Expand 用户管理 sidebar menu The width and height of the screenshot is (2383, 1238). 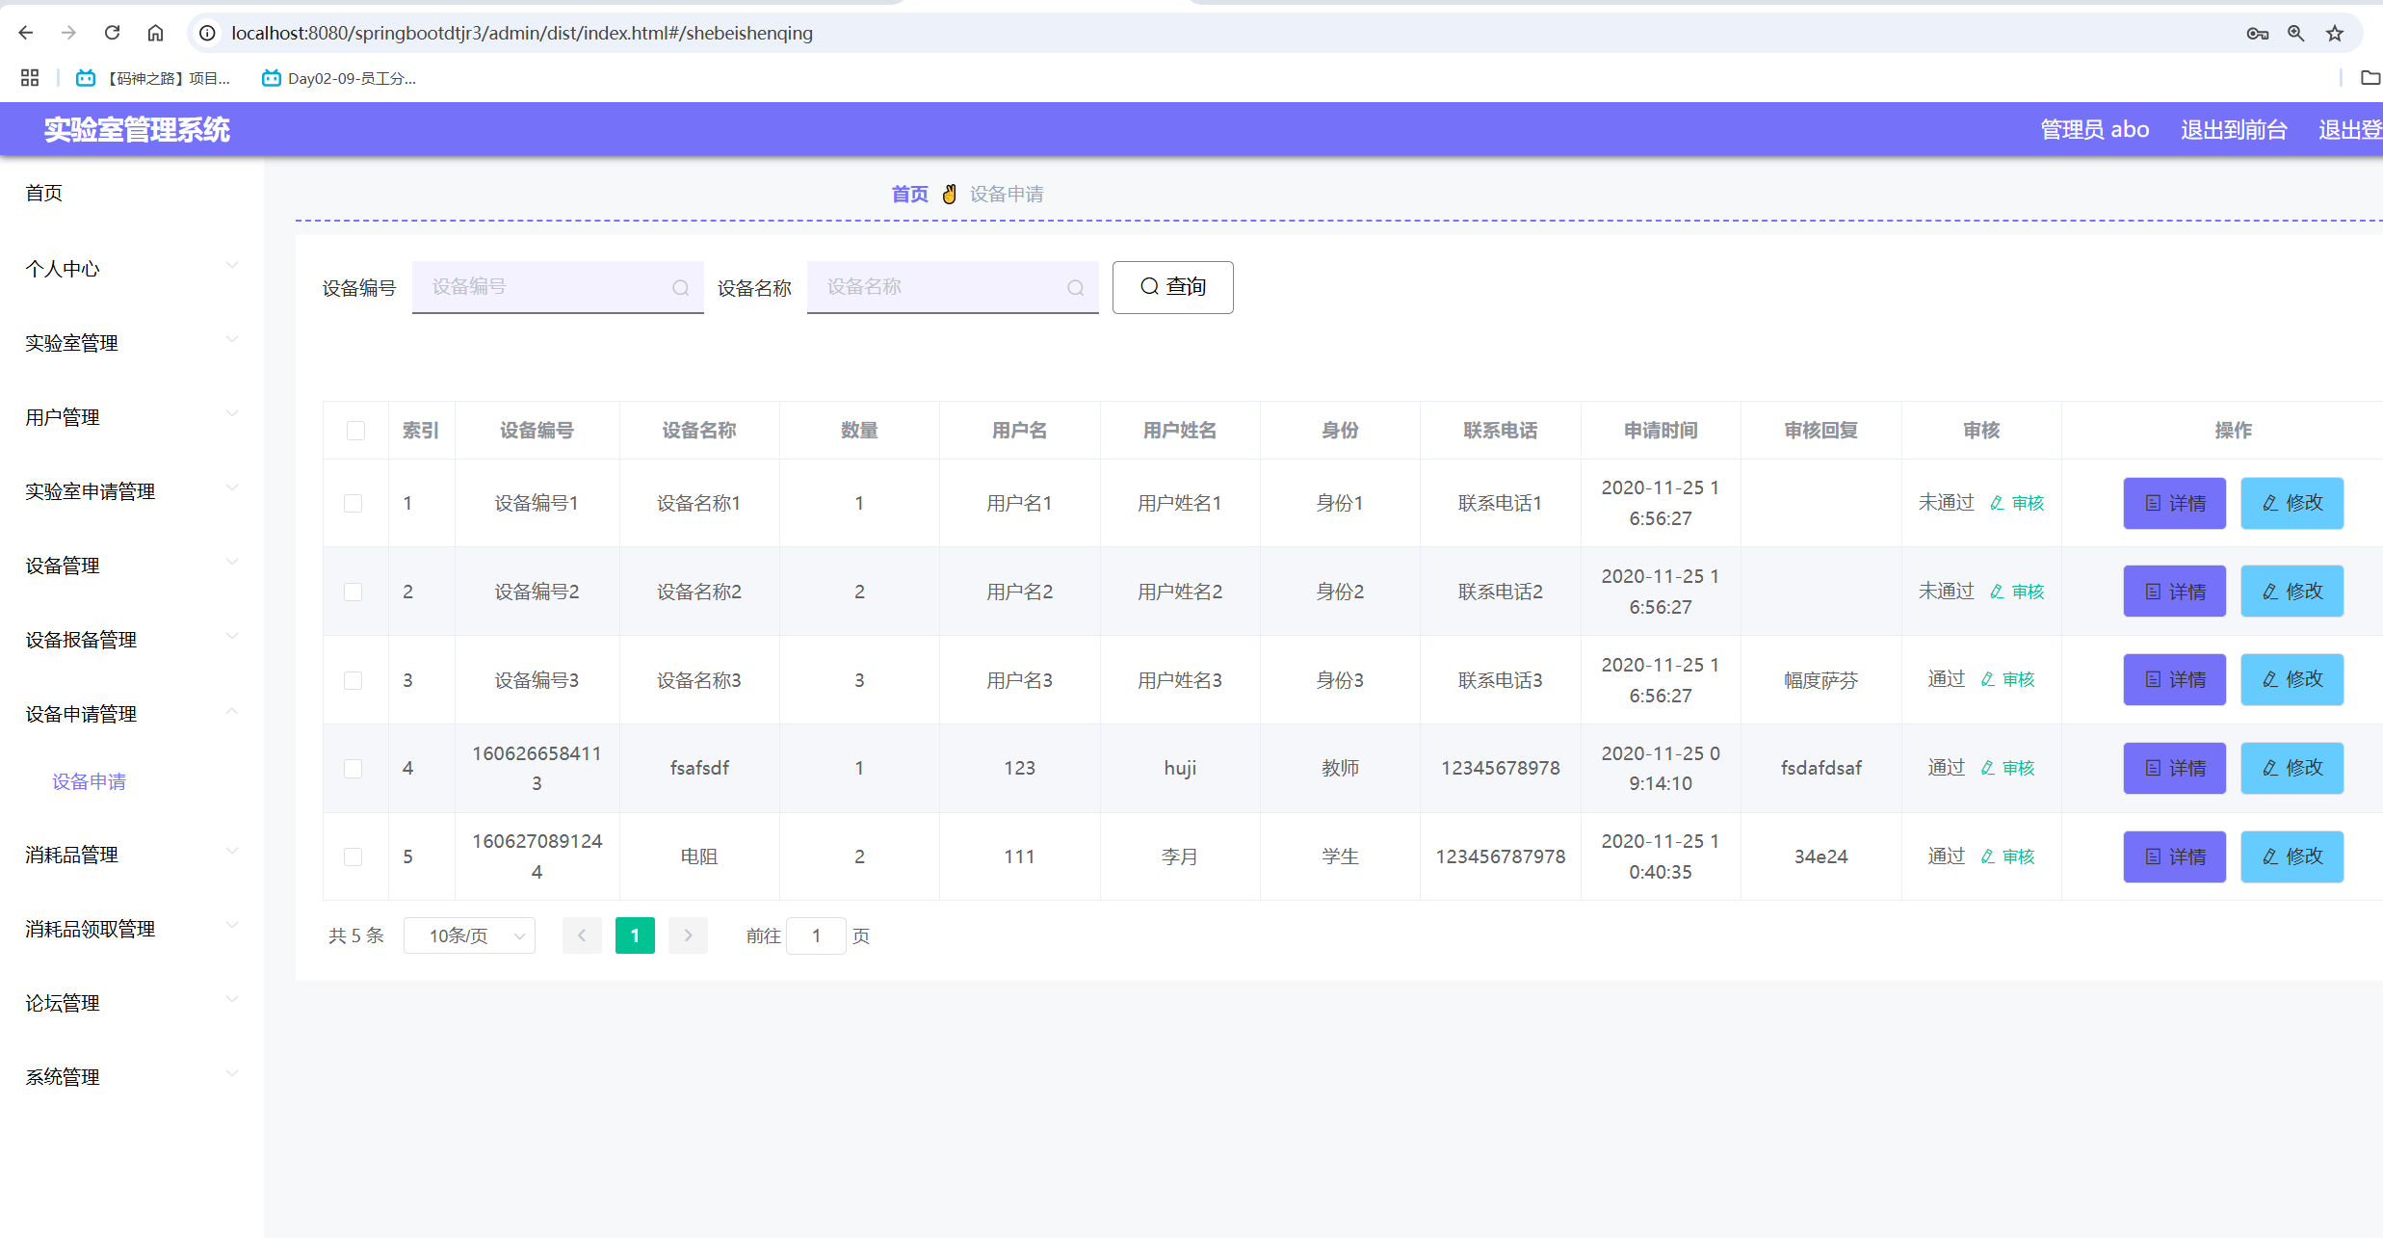[132, 416]
